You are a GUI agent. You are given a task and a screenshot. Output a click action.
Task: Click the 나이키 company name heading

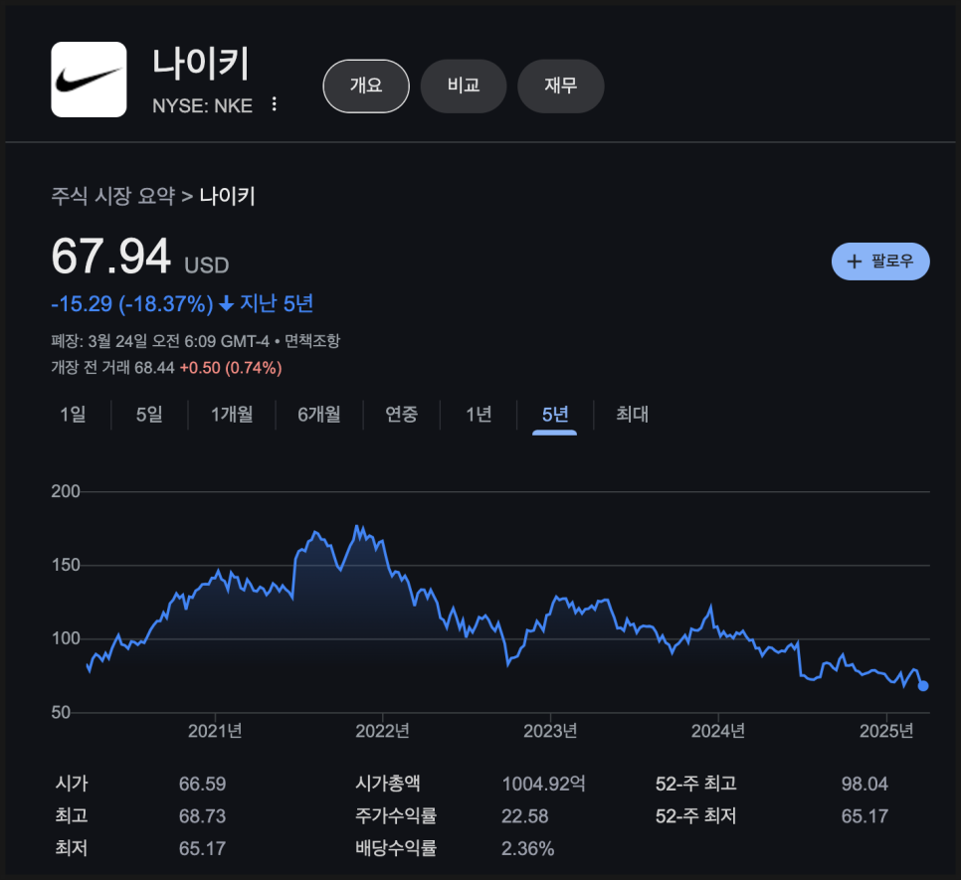point(200,64)
